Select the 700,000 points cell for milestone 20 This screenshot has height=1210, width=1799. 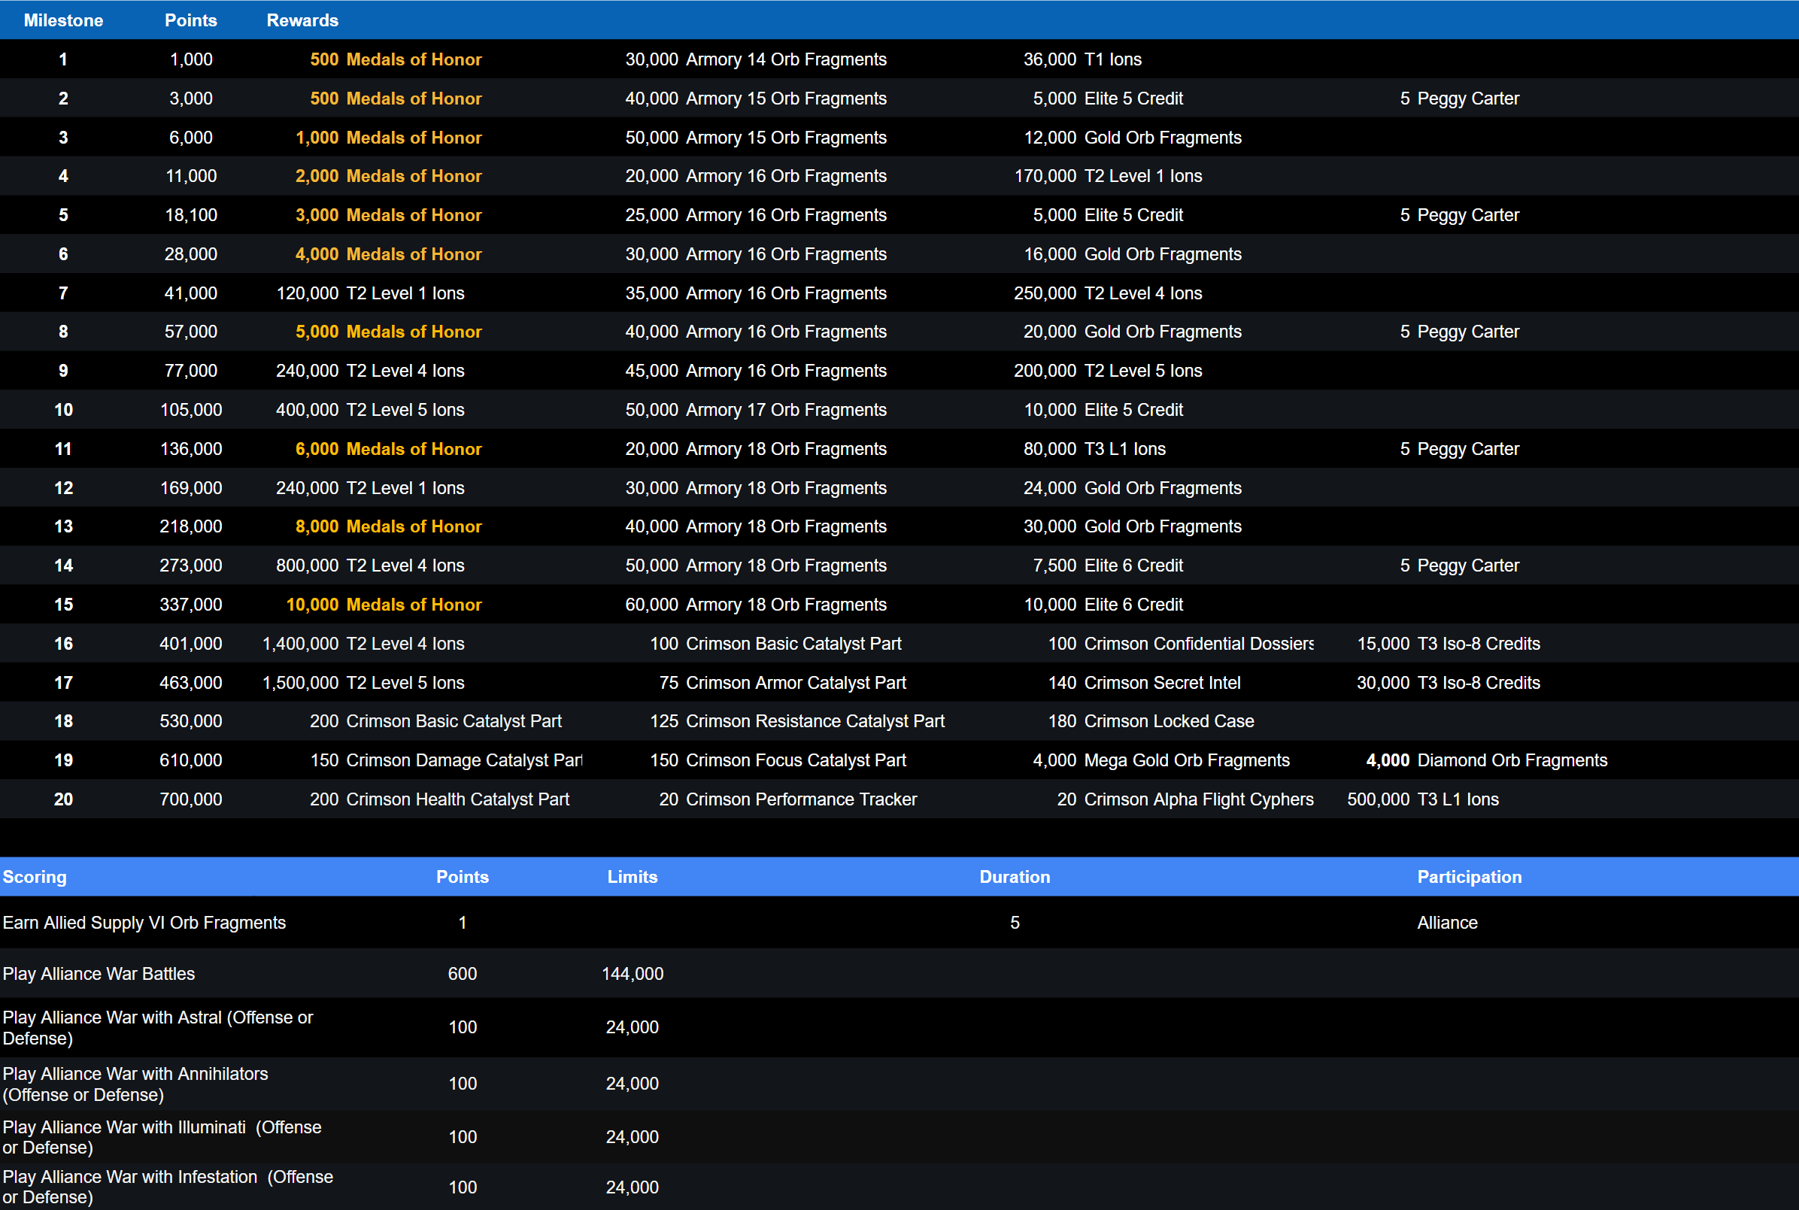[190, 799]
